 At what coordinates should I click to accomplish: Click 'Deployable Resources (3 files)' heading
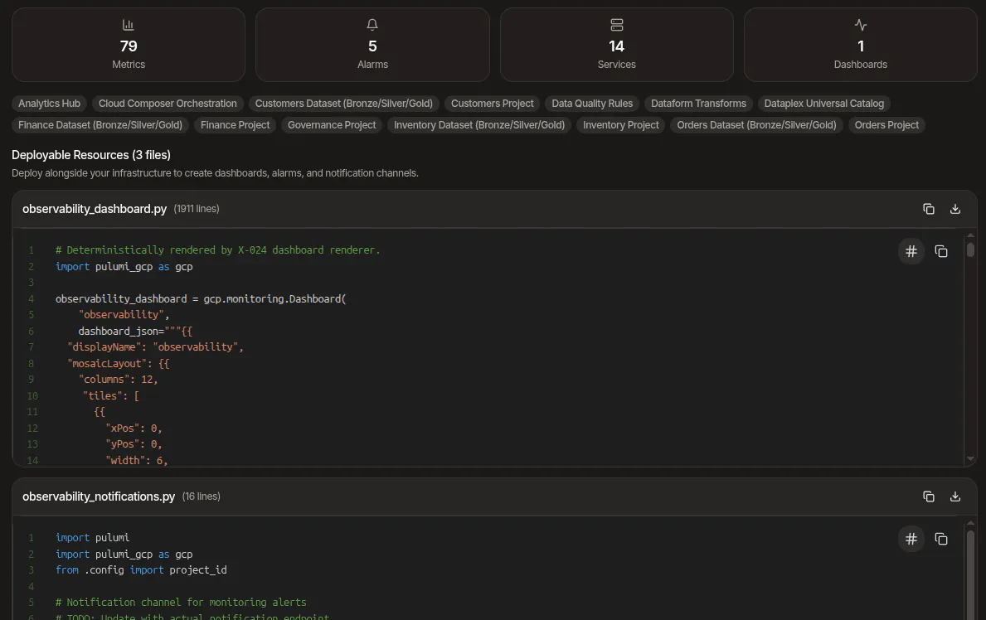pos(91,155)
